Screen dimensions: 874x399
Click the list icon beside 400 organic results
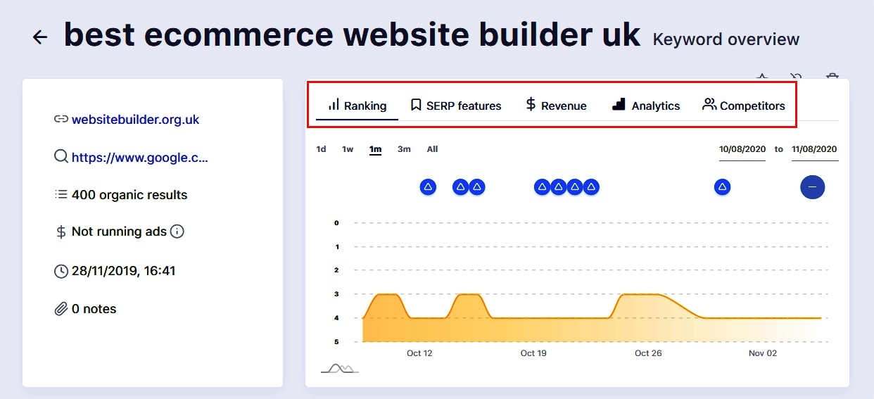[x=61, y=194]
